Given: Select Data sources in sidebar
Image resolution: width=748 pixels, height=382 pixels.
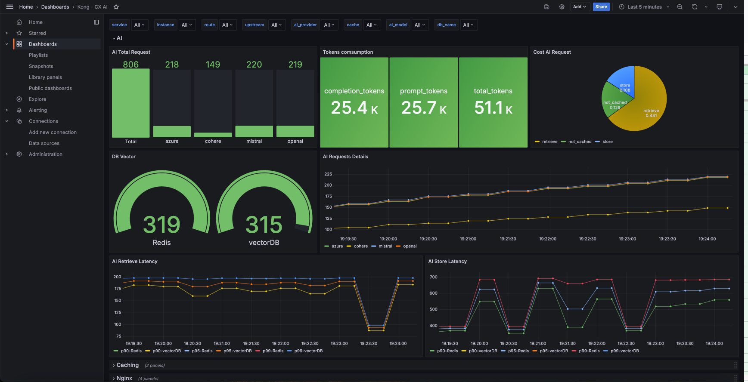Looking at the screenshot, I should point(44,143).
